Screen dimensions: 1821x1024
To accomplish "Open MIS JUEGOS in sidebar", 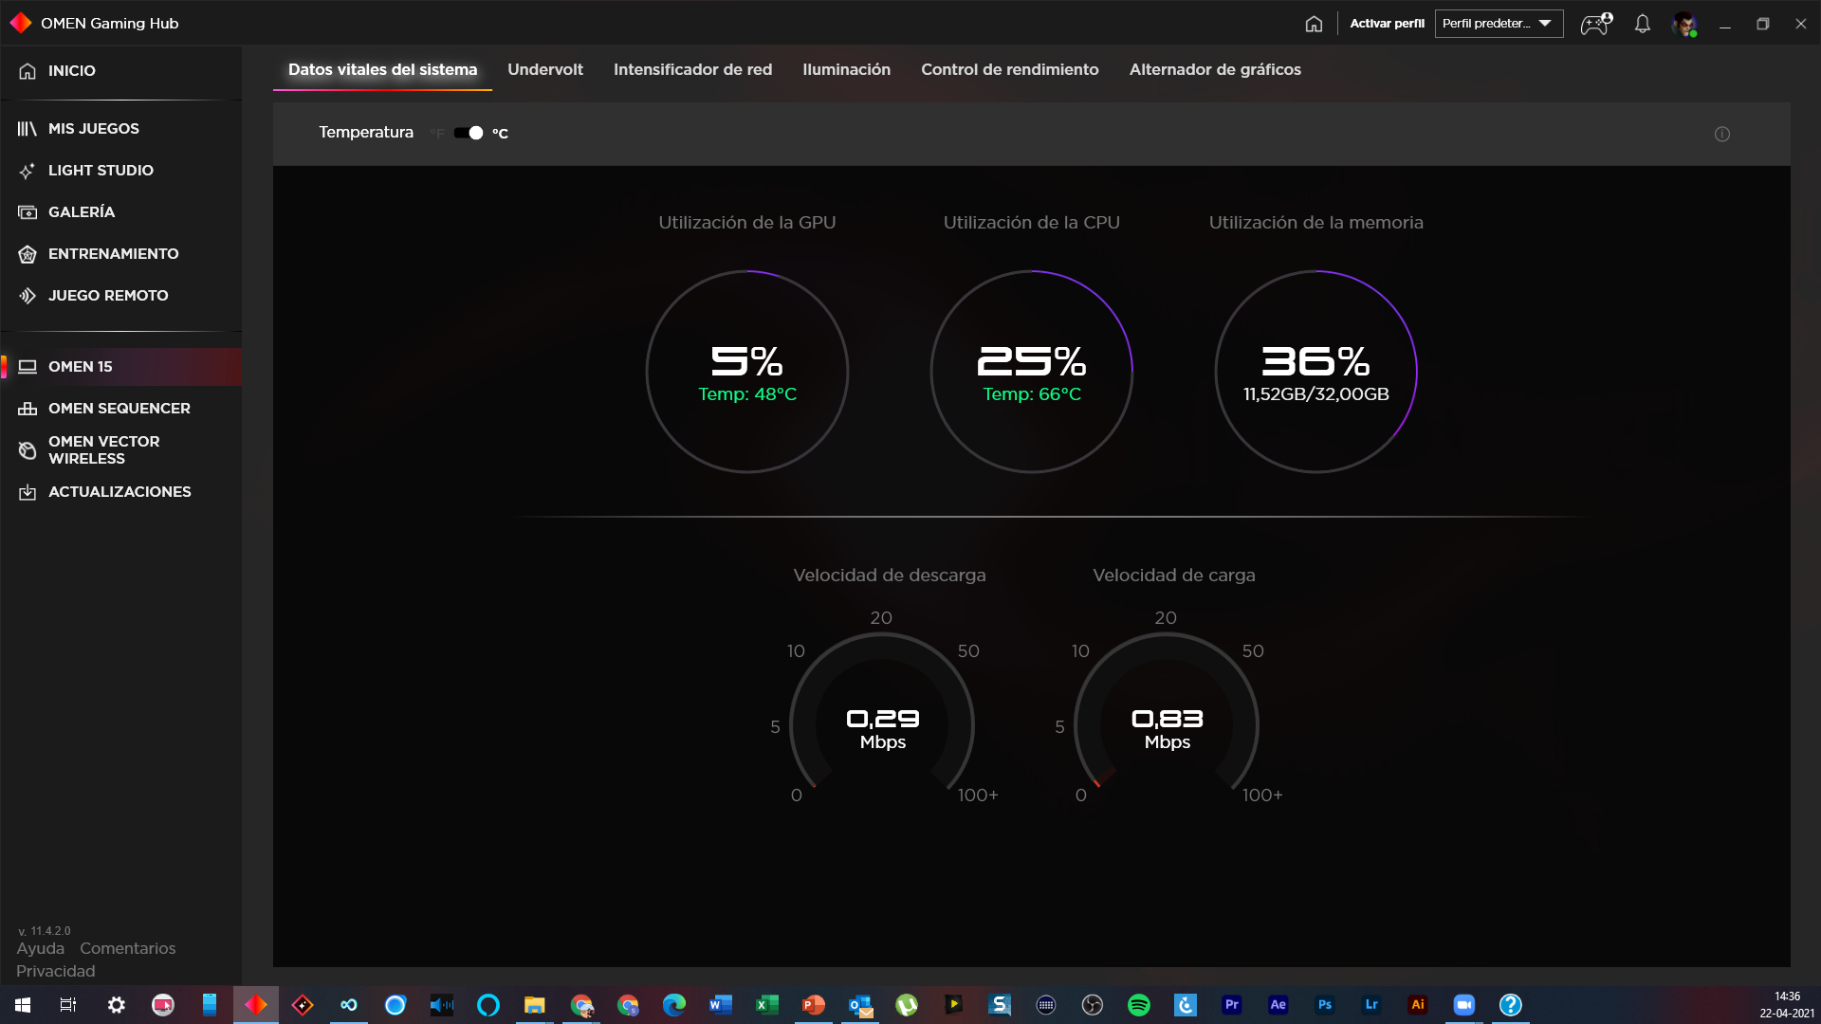I will pyautogui.click(x=121, y=129).
